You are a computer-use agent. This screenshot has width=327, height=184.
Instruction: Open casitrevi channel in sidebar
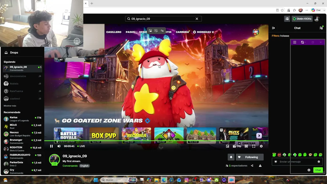22,99
